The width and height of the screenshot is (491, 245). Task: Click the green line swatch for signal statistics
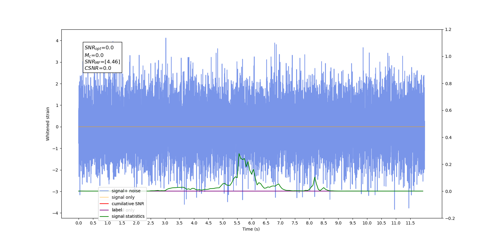(x=104, y=217)
